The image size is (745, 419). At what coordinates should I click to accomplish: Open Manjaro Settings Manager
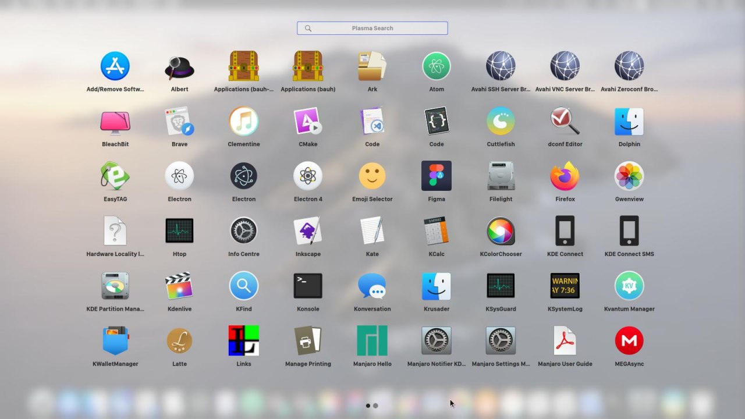pyautogui.click(x=501, y=340)
